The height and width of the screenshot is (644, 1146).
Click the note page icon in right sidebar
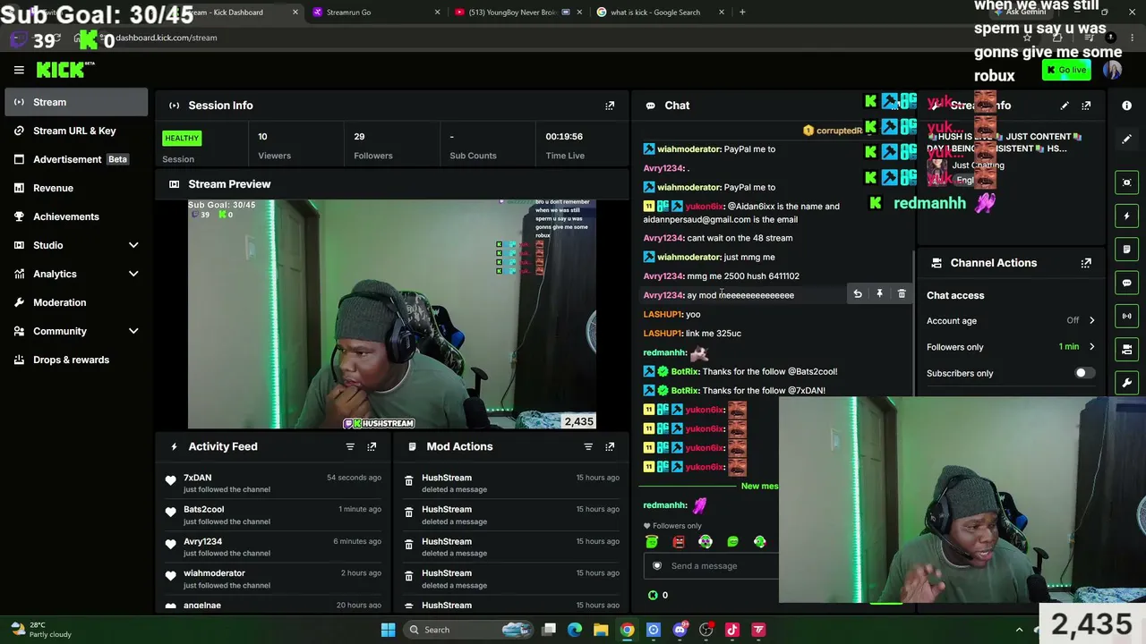pos(1127,249)
